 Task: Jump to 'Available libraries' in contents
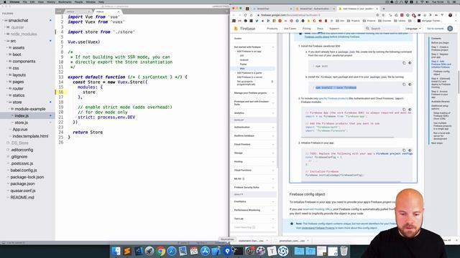441,102
